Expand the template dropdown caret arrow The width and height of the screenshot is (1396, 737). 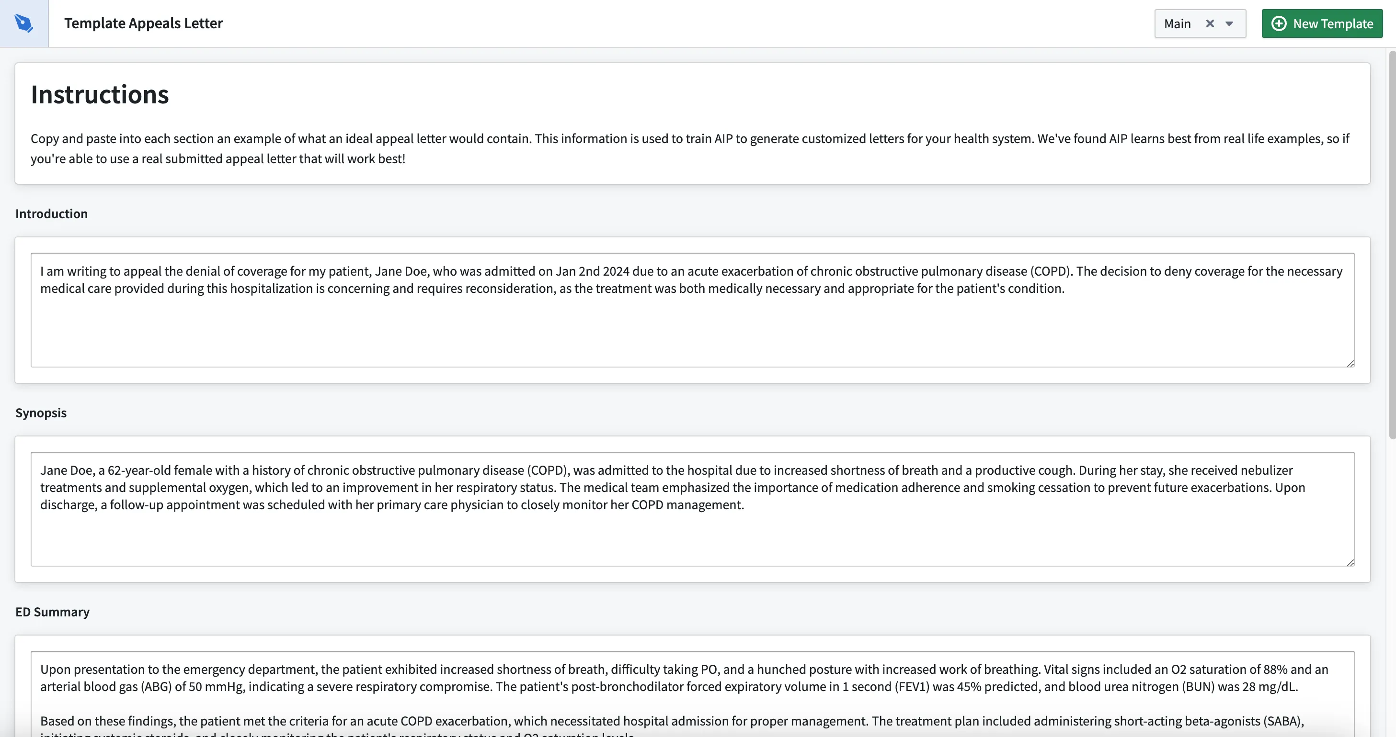tap(1229, 23)
